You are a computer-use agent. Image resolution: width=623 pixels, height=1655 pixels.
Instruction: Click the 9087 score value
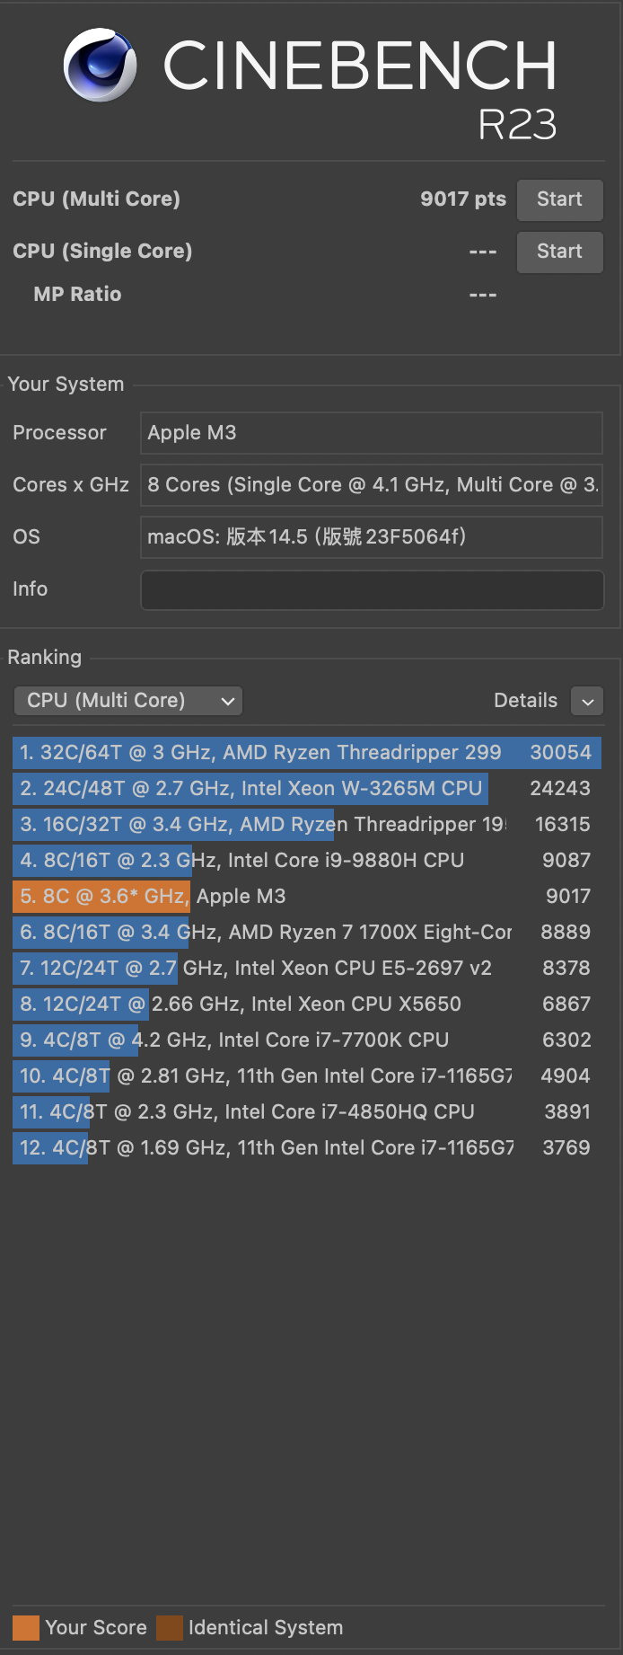coord(566,861)
